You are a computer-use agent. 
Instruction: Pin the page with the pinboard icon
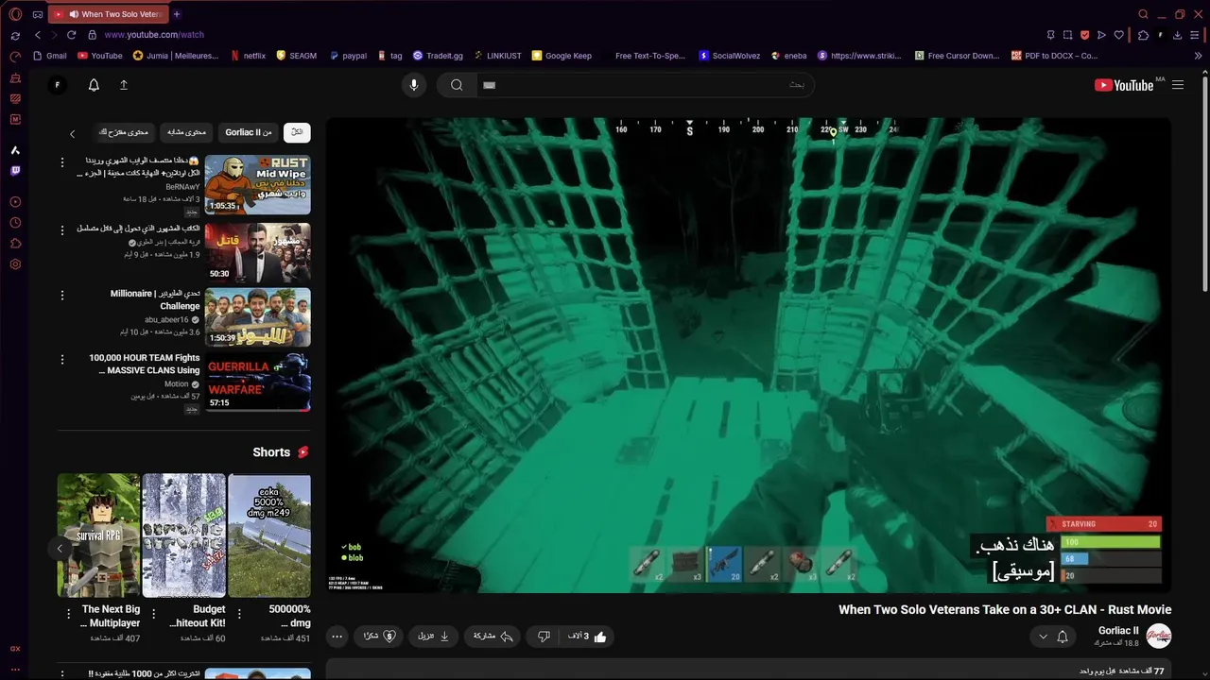(1051, 35)
